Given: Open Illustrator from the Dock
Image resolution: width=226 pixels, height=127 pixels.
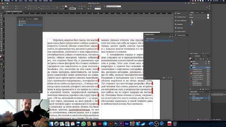Looking at the screenshot, I should click(111, 124).
